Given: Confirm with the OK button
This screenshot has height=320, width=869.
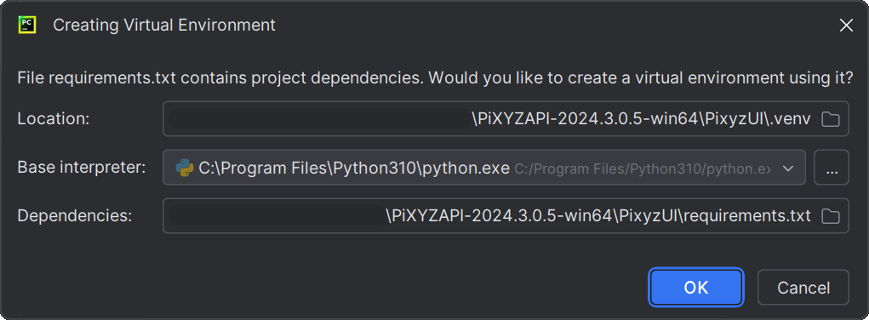Looking at the screenshot, I should tap(696, 288).
